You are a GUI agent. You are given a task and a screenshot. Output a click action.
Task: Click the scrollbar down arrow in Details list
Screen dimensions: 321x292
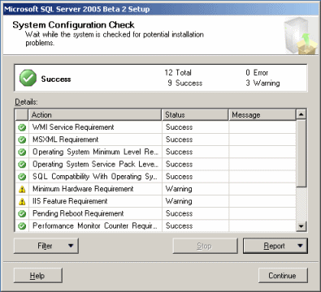301,226
